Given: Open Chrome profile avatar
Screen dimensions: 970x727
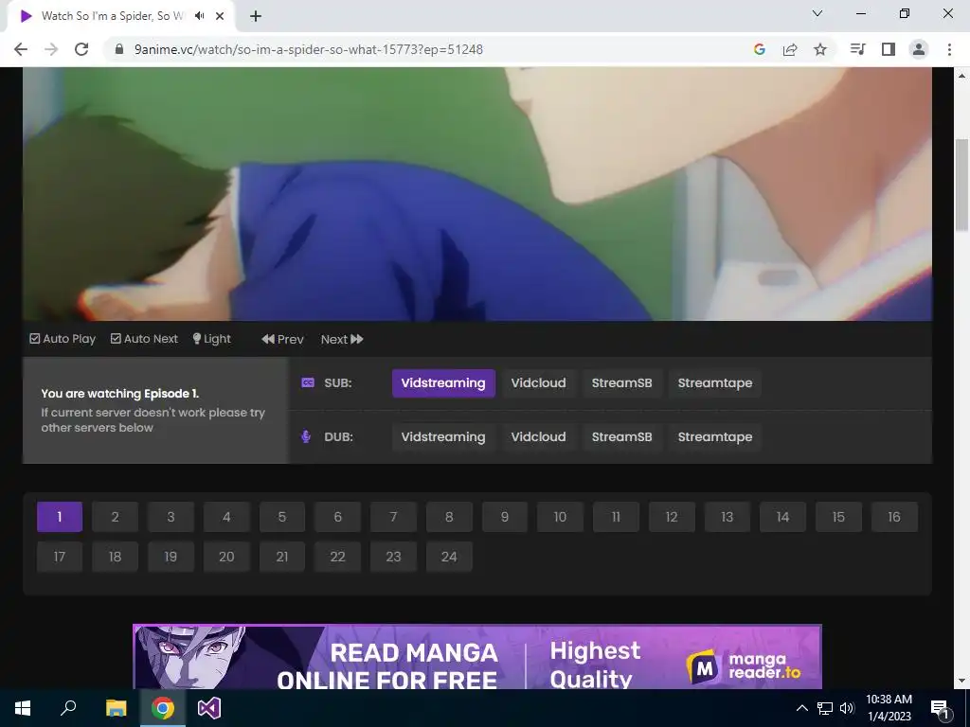Looking at the screenshot, I should (x=919, y=49).
